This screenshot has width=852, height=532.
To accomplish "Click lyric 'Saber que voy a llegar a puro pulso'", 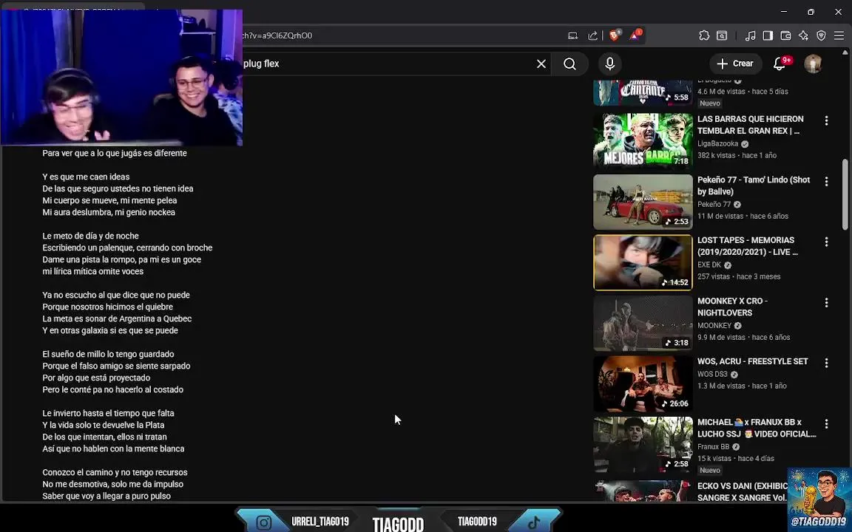I will click(x=106, y=497).
